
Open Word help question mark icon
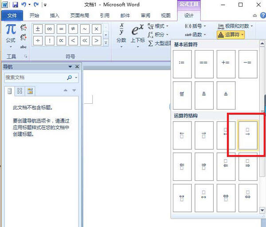263,16
